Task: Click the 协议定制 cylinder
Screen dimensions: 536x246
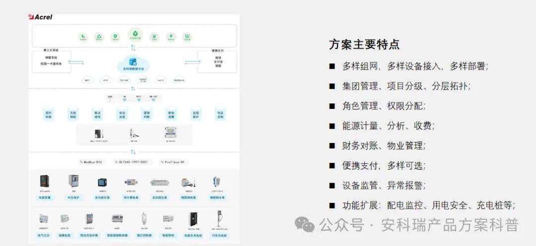Action: click(220, 114)
